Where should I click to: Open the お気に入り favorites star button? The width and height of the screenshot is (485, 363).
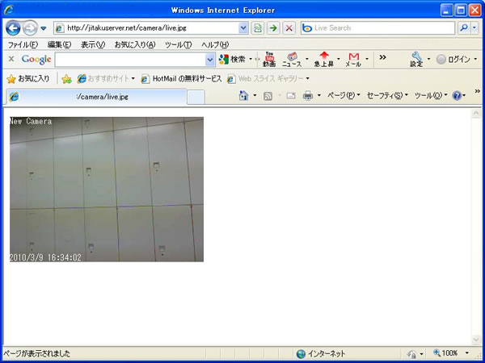click(x=27, y=79)
